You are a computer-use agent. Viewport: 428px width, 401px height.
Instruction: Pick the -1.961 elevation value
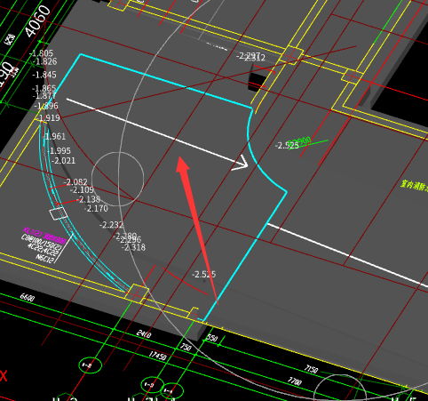click(54, 137)
